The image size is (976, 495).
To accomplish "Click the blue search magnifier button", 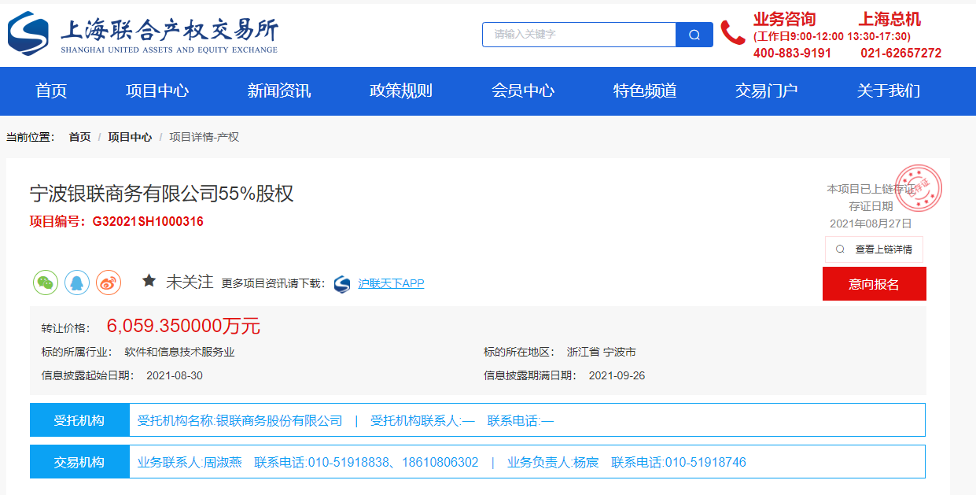I will 694,35.
